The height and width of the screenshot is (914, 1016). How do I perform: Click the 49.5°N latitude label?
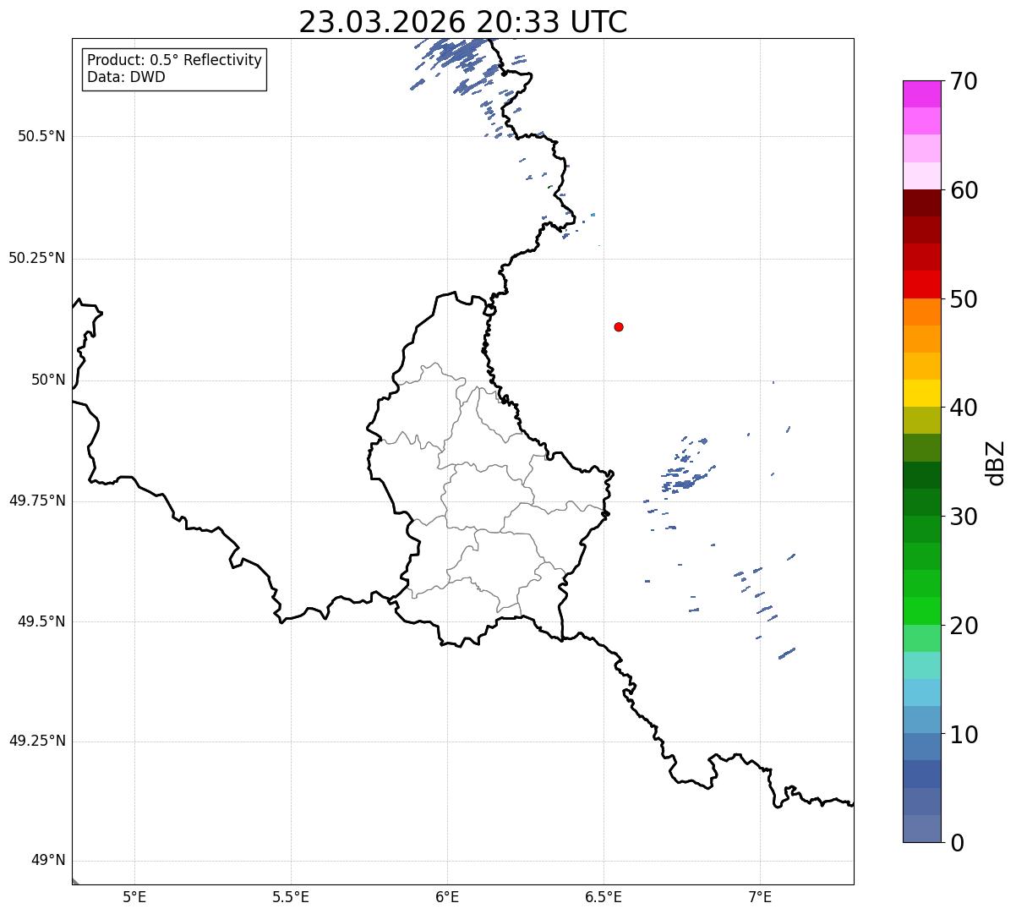click(x=41, y=621)
